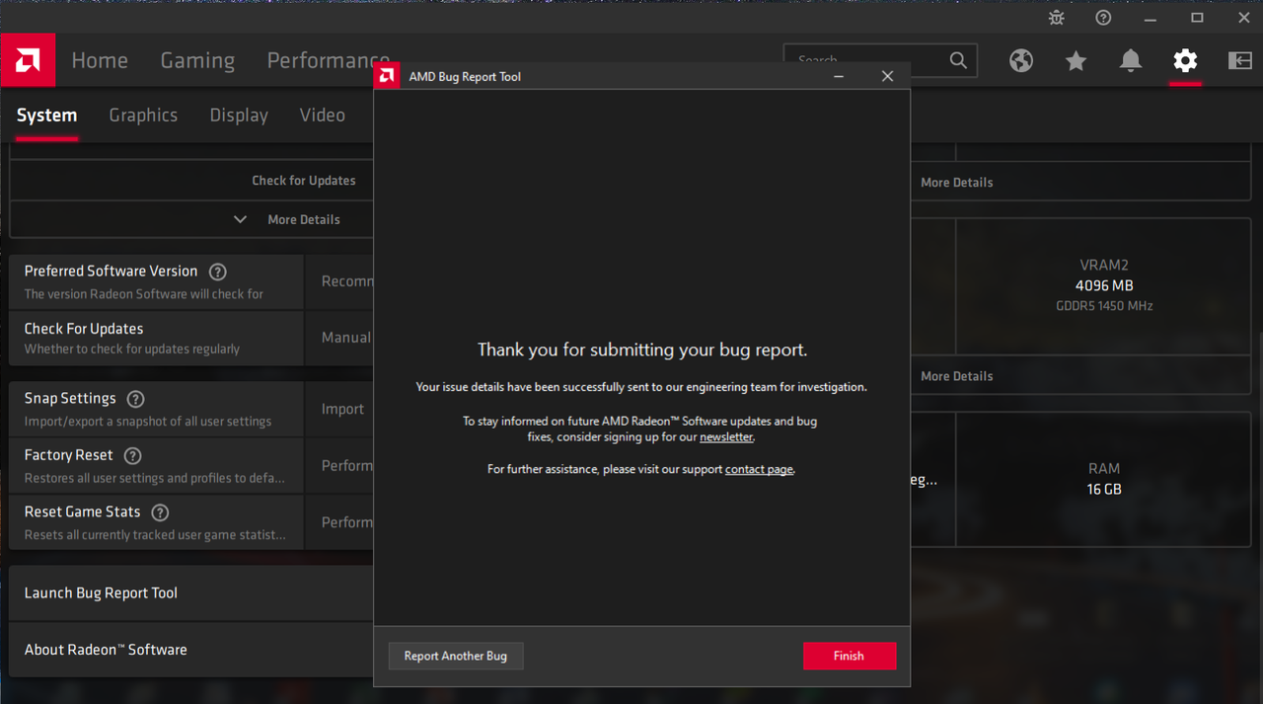Switch to the Display settings tab
1263x704 pixels.
coord(239,115)
